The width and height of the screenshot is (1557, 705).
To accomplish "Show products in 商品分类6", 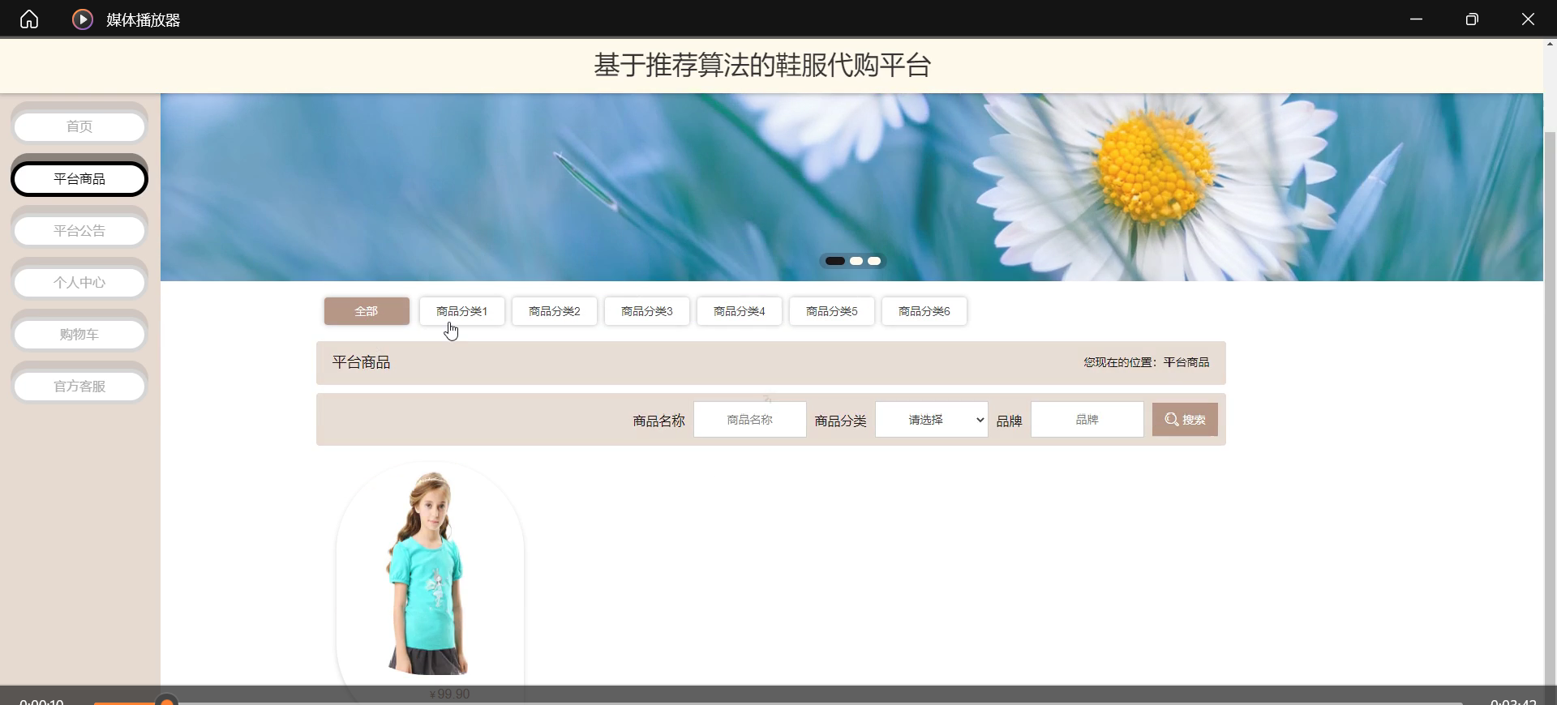I will [924, 311].
